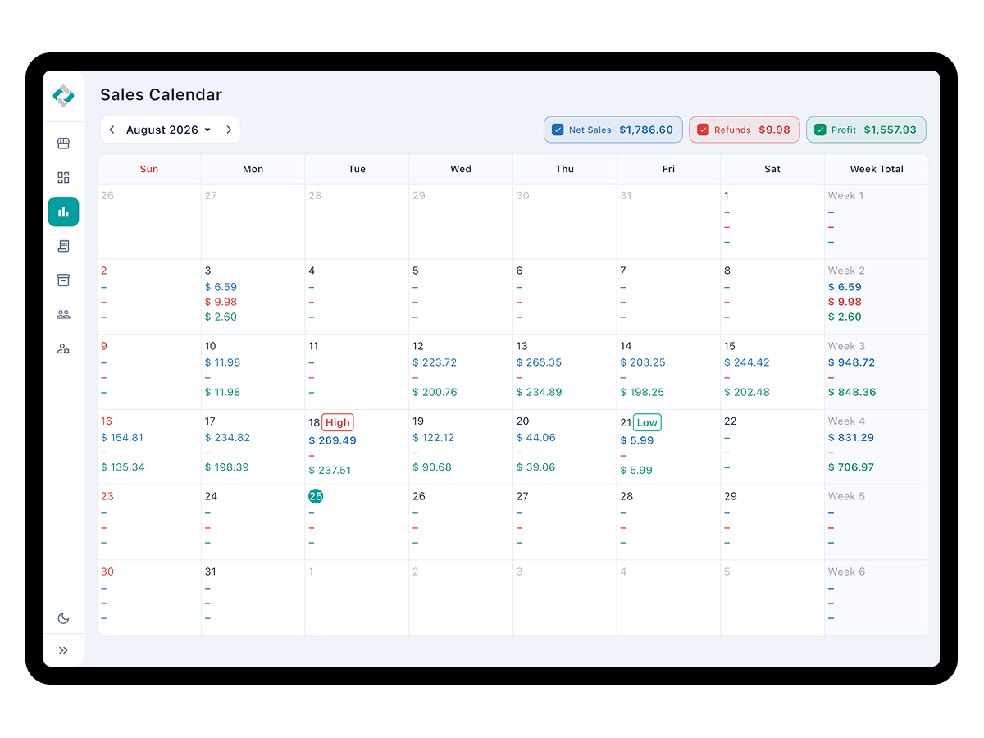Go to previous month arrow

[112, 130]
